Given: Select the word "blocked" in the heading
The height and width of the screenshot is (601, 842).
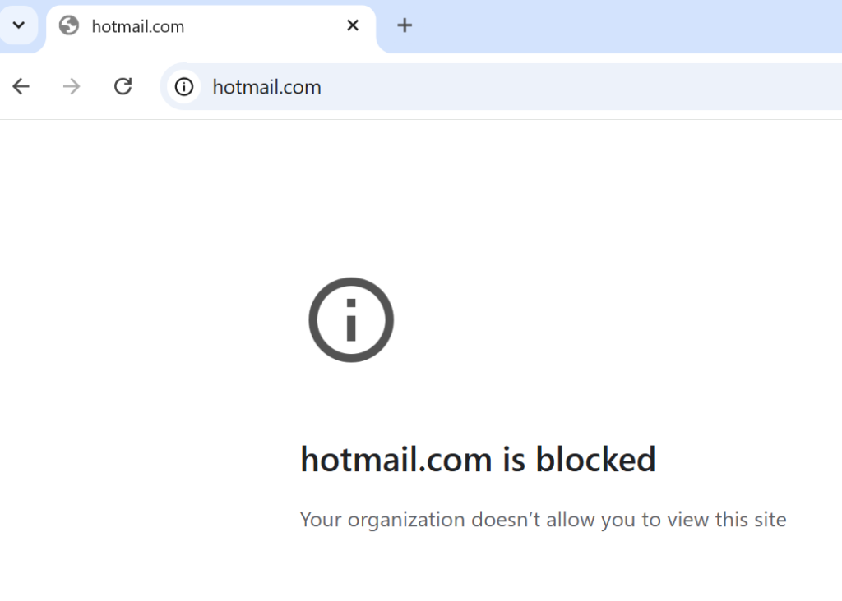Looking at the screenshot, I should tap(595, 460).
